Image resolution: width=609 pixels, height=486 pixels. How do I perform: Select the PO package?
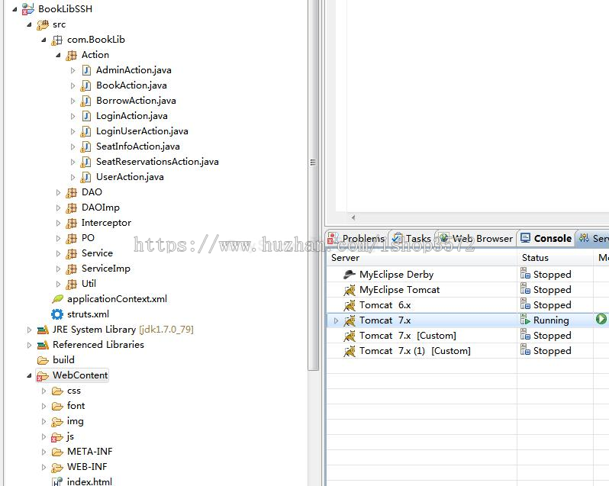click(x=88, y=238)
